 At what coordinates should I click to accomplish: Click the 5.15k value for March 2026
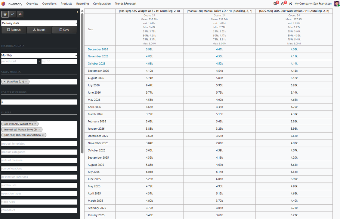pos(219,114)
